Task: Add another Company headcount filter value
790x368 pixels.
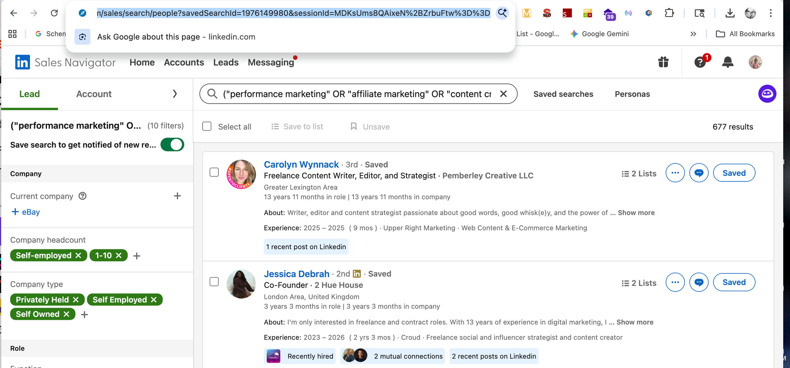Action: (x=137, y=256)
